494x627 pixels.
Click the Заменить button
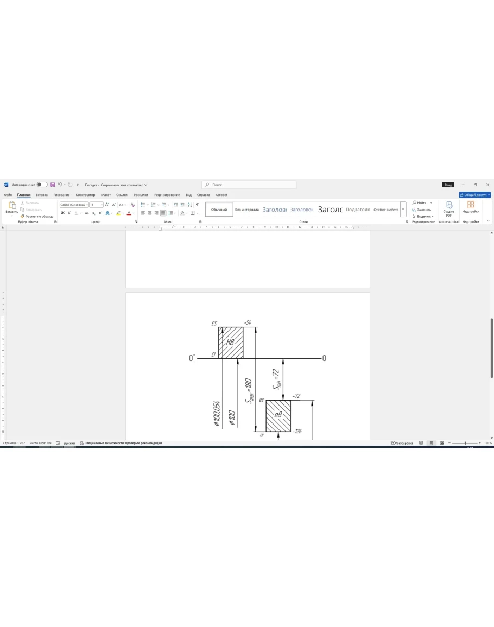(x=423, y=210)
